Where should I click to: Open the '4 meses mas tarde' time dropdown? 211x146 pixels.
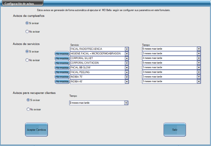[199, 58]
